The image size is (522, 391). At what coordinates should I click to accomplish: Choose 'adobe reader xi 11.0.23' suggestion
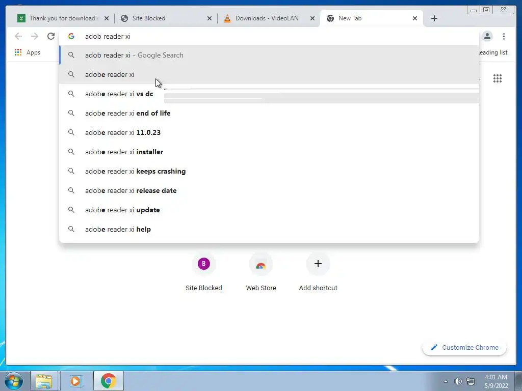point(269,132)
